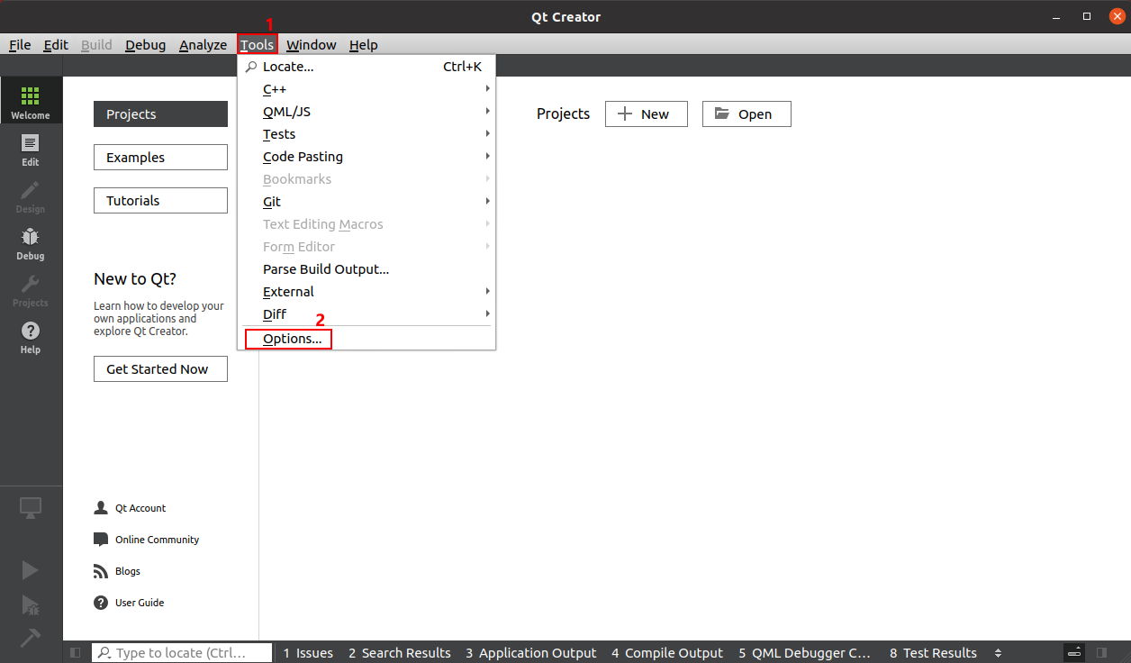This screenshot has width=1131, height=663.
Task: Click the Type to locate field
Action: click(182, 653)
